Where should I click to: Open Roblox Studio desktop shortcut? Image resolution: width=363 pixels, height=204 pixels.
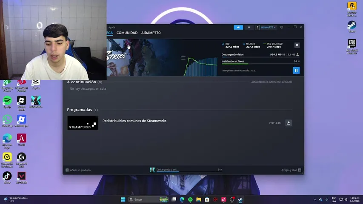click(22, 103)
